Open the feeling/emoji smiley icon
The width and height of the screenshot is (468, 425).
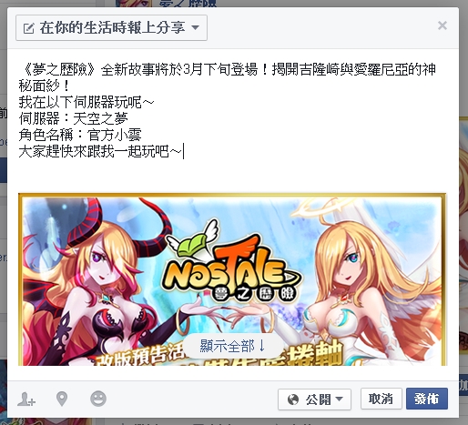(x=98, y=399)
